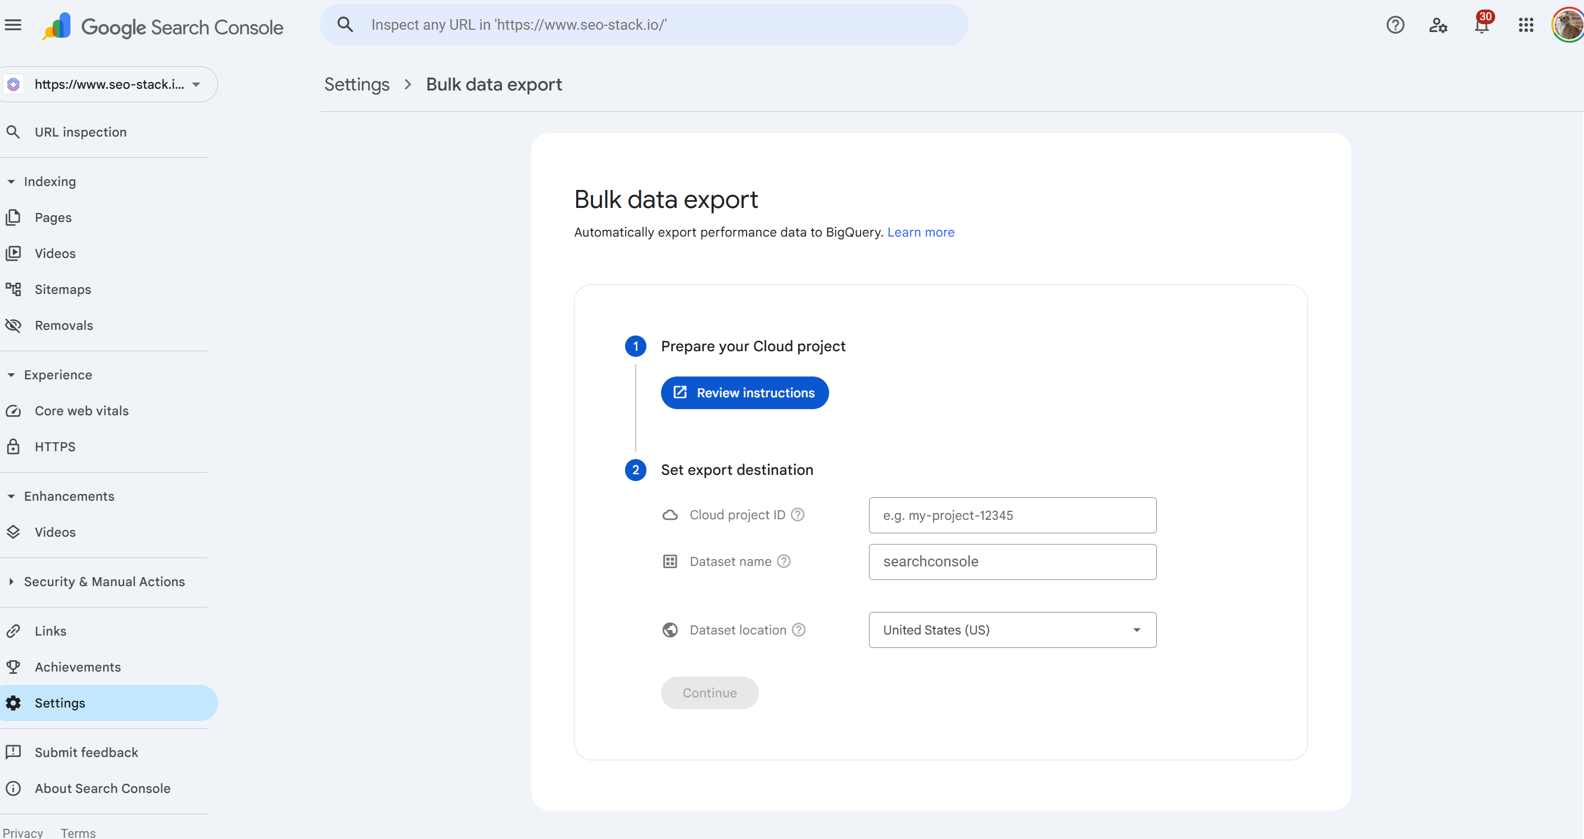Viewport: 1584px width, 839px height.
Task: Open the Learn more link
Action: 921,232
